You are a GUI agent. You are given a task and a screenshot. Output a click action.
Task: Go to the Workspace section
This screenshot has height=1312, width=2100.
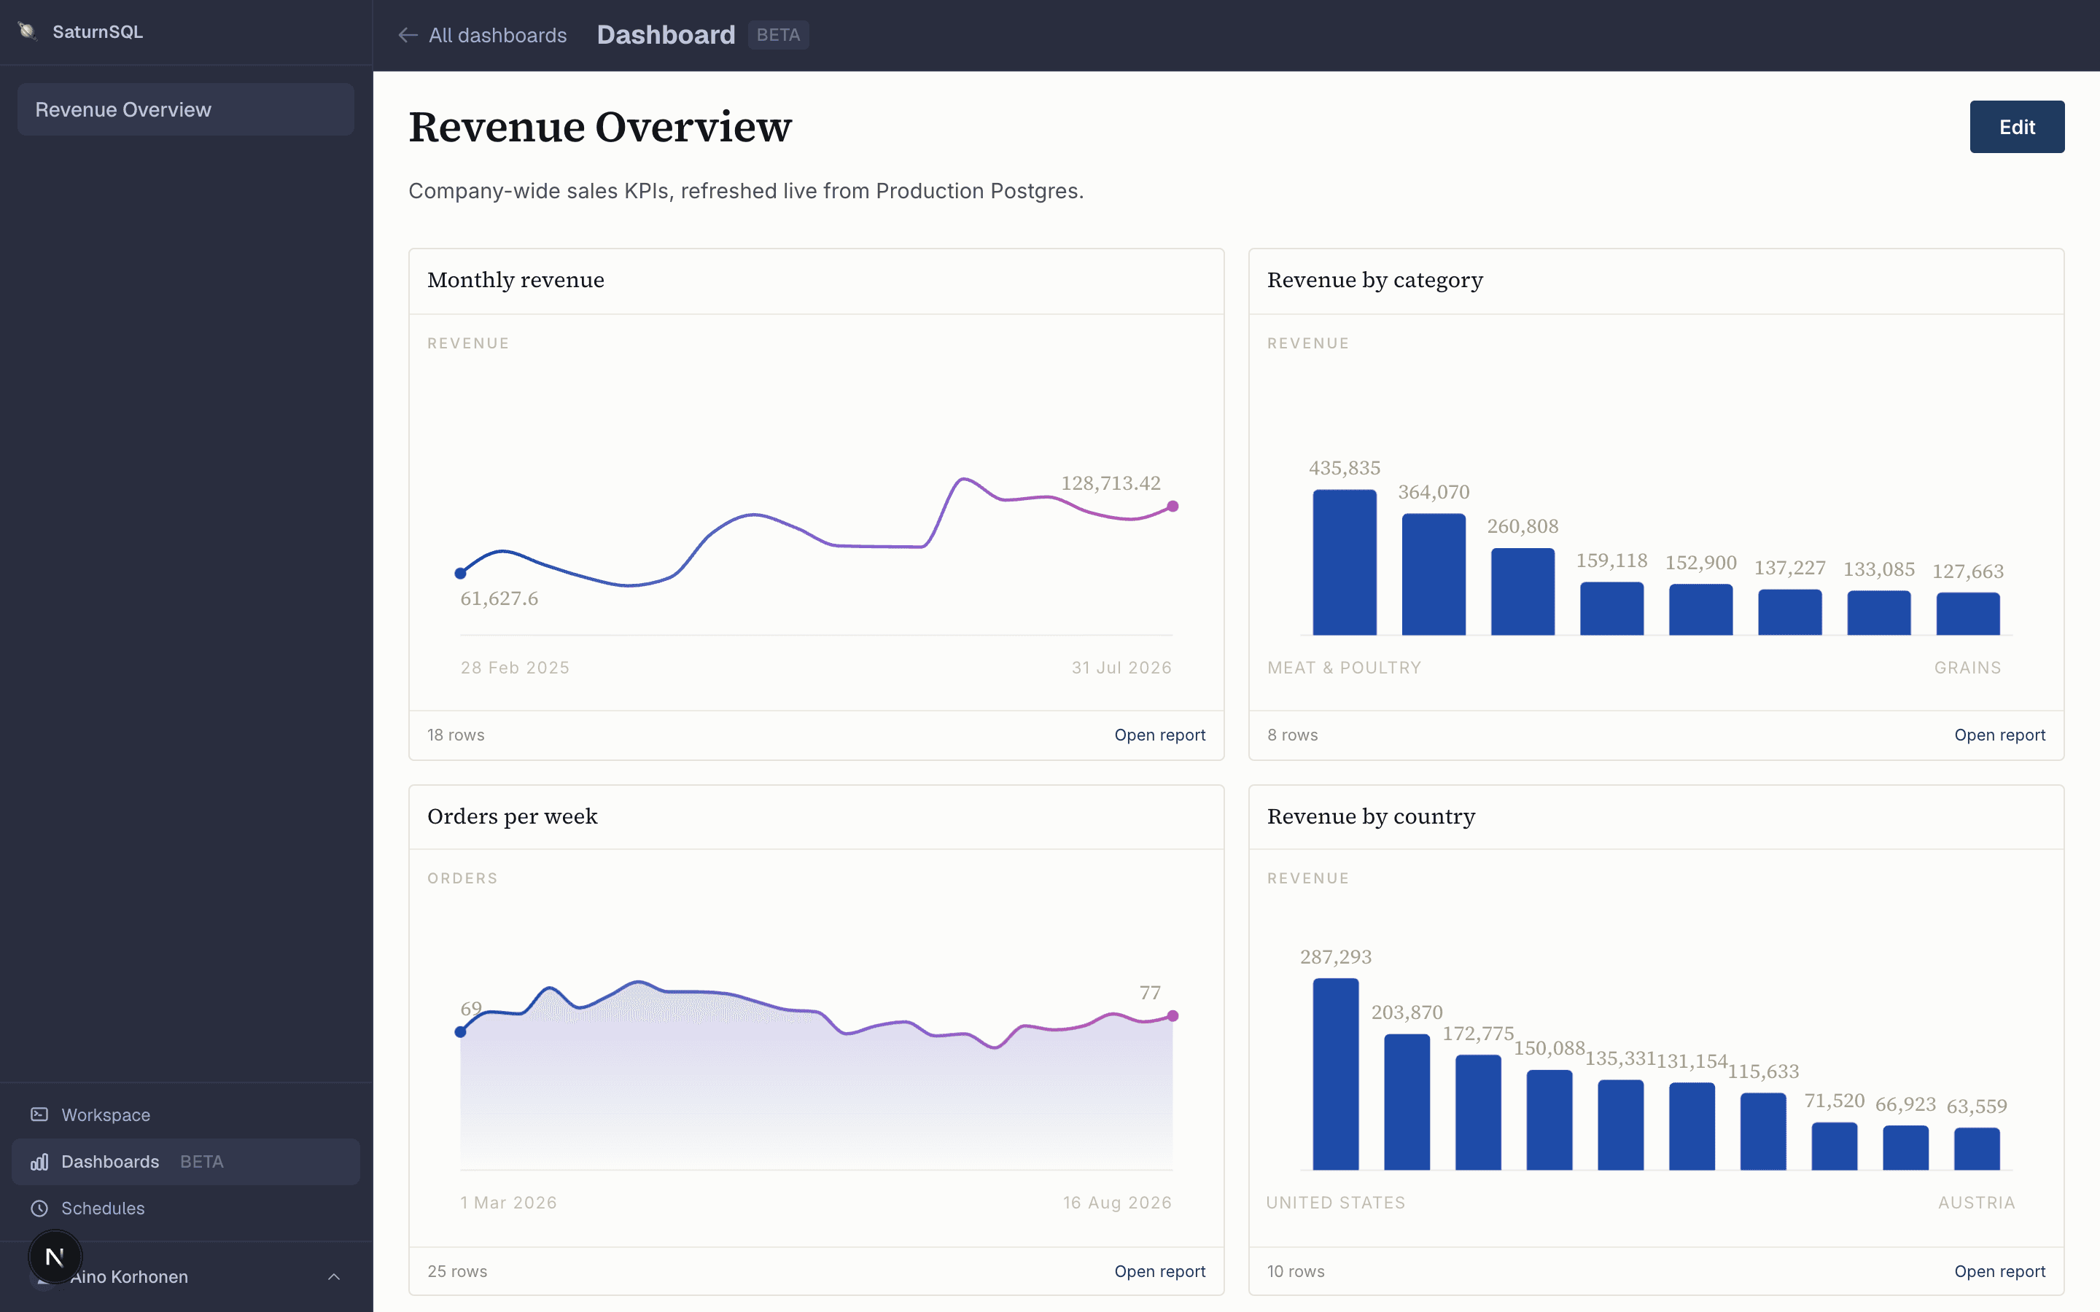point(186,1114)
